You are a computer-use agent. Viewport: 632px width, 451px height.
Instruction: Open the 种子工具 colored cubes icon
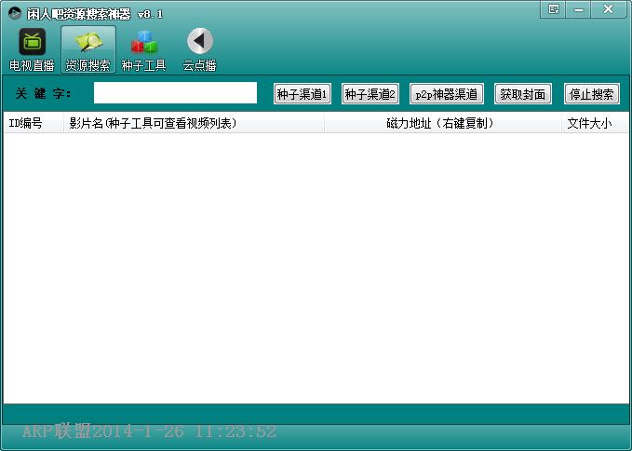[143, 42]
